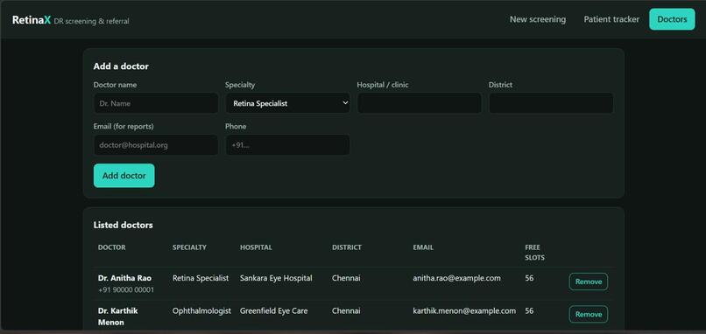This screenshot has height=334, width=706.
Task: Click the FREE SLOTS column header
Action: (x=534, y=252)
